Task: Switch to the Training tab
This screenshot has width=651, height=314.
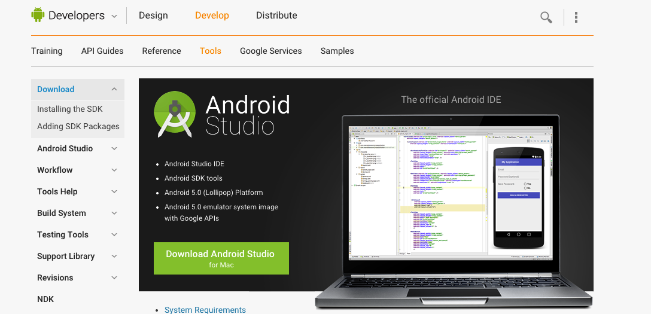Action: point(47,51)
